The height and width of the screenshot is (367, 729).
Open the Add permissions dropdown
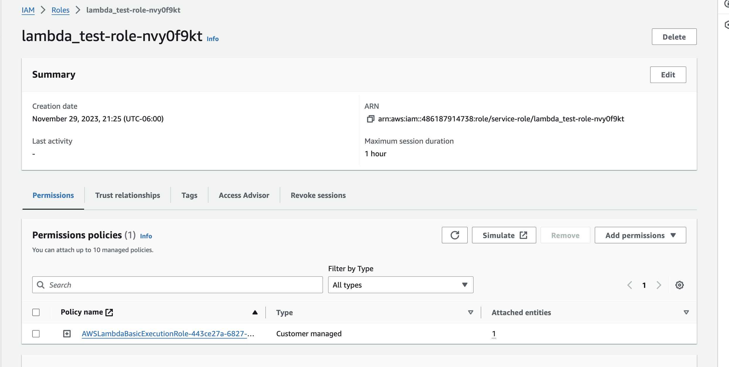[x=640, y=235]
